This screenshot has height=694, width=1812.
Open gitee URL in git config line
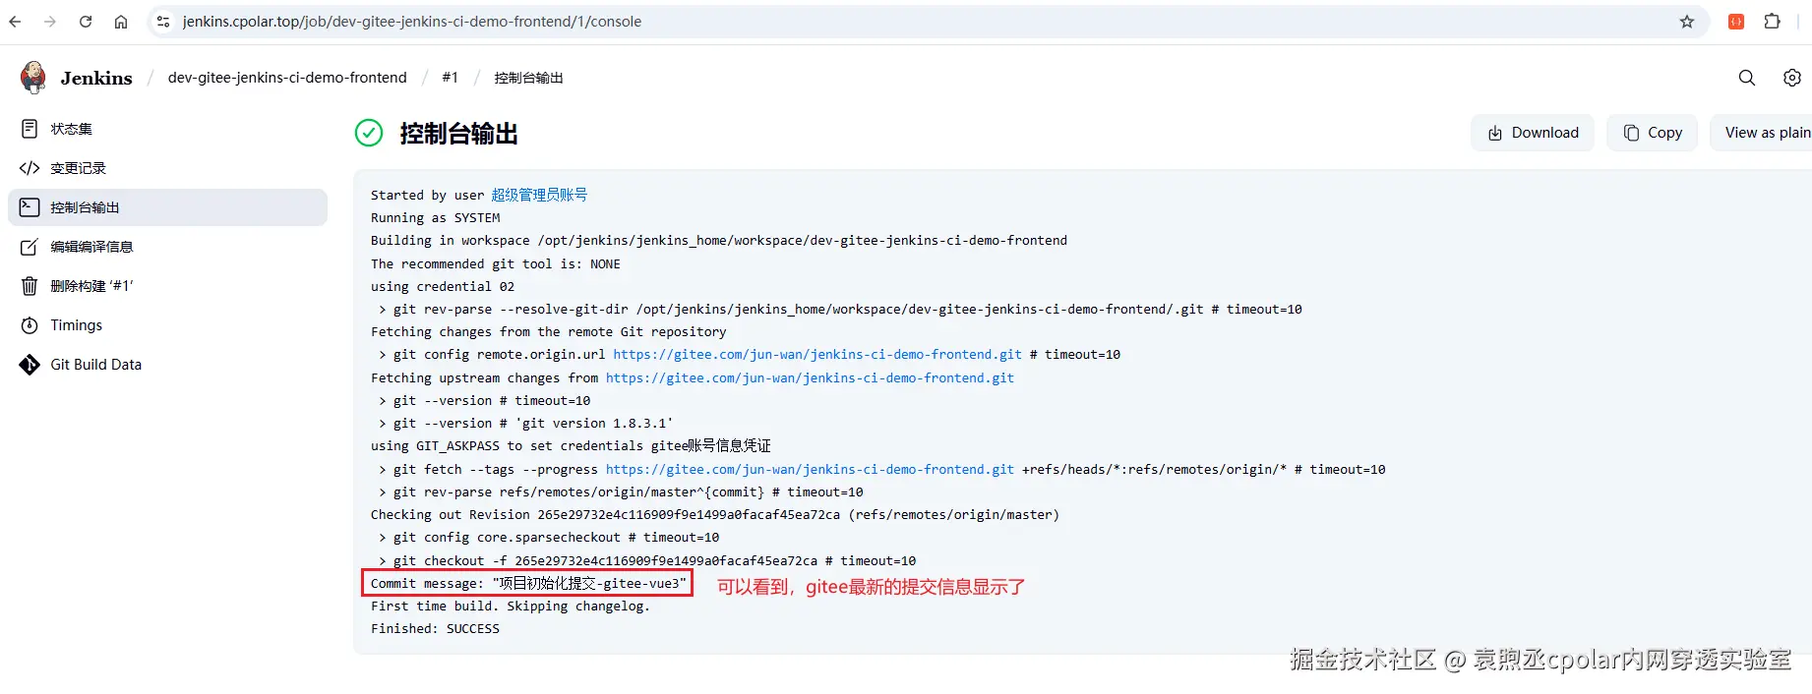(x=817, y=355)
